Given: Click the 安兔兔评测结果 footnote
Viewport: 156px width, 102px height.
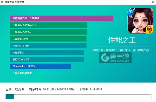Looking at the screenshot, I should pyautogui.click(x=22, y=73).
